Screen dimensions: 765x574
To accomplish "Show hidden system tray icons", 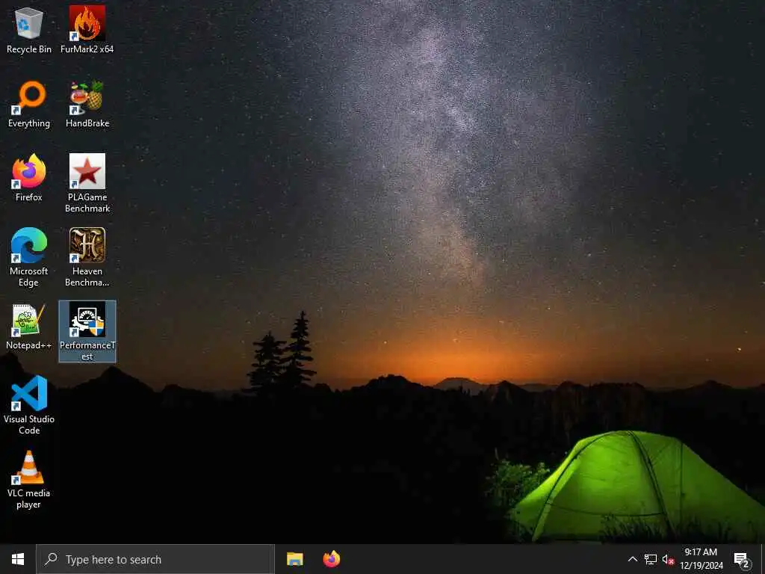I will click(x=632, y=559).
